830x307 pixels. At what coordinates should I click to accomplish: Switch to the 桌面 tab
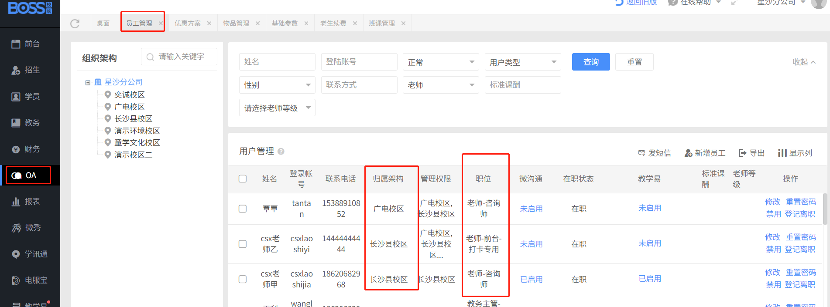coord(103,24)
